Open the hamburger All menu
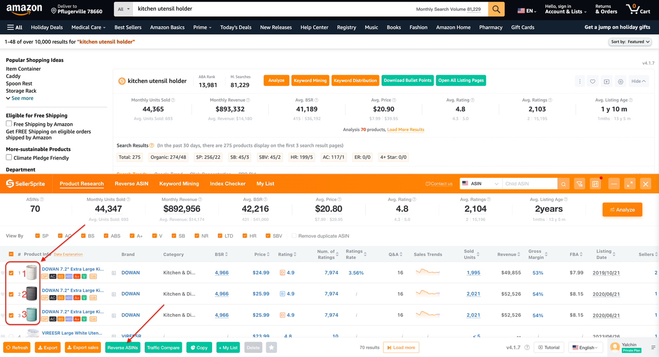 [x=14, y=27]
